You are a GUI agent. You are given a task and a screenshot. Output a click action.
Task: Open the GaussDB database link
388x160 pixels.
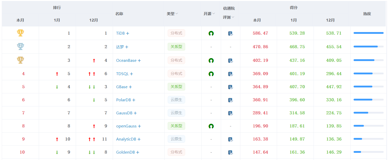[124, 113]
